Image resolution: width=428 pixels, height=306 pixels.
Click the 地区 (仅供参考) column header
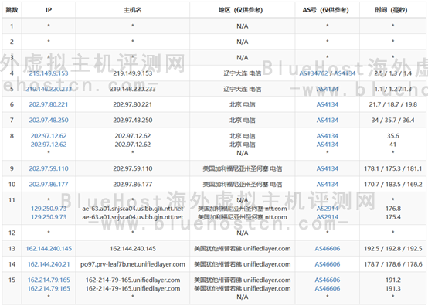(x=242, y=10)
